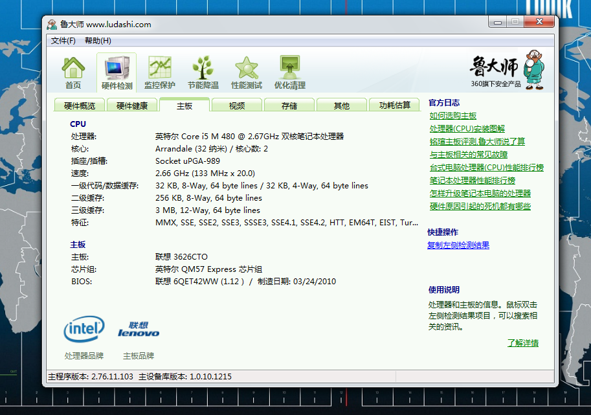This screenshot has width=591, height=415.
Task: Switch to the 硬件健康 tab
Action: tap(132, 105)
